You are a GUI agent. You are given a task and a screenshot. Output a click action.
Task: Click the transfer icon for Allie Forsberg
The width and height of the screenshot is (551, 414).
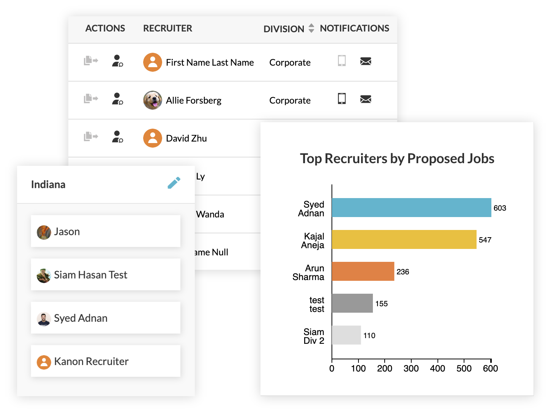pos(90,99)
